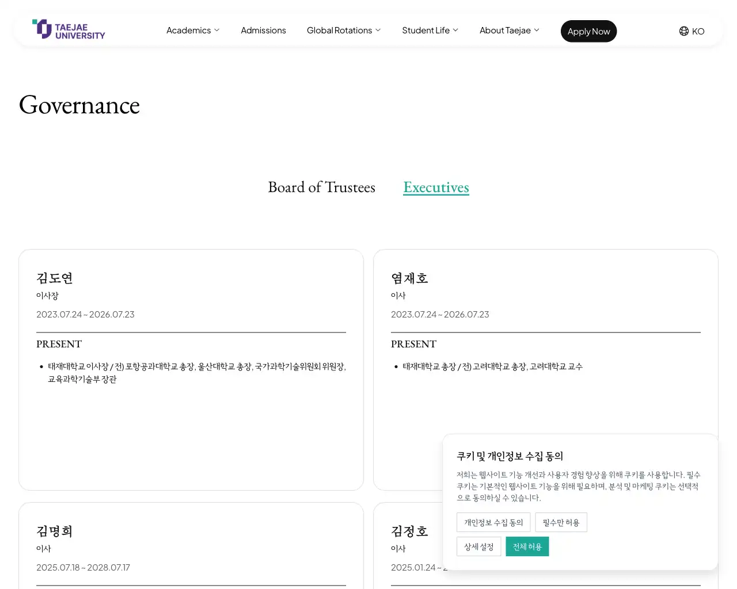Viewport: 737px width, 589px height.
Task: Accept all cookies with 전체 허용
Action: (x=527, y=546)
